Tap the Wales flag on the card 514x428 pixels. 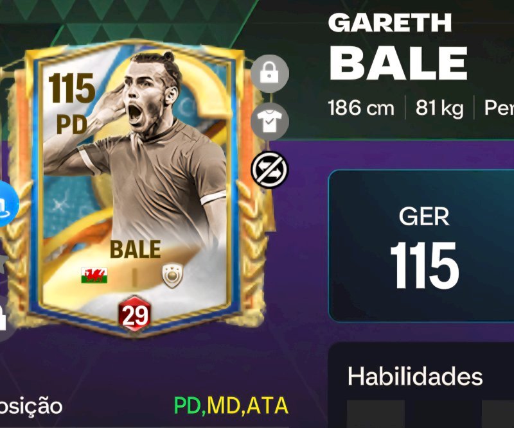[x=94, y=275]
